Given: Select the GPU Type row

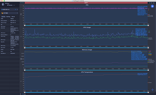Looking at the screenshot, I should point(10,40).
